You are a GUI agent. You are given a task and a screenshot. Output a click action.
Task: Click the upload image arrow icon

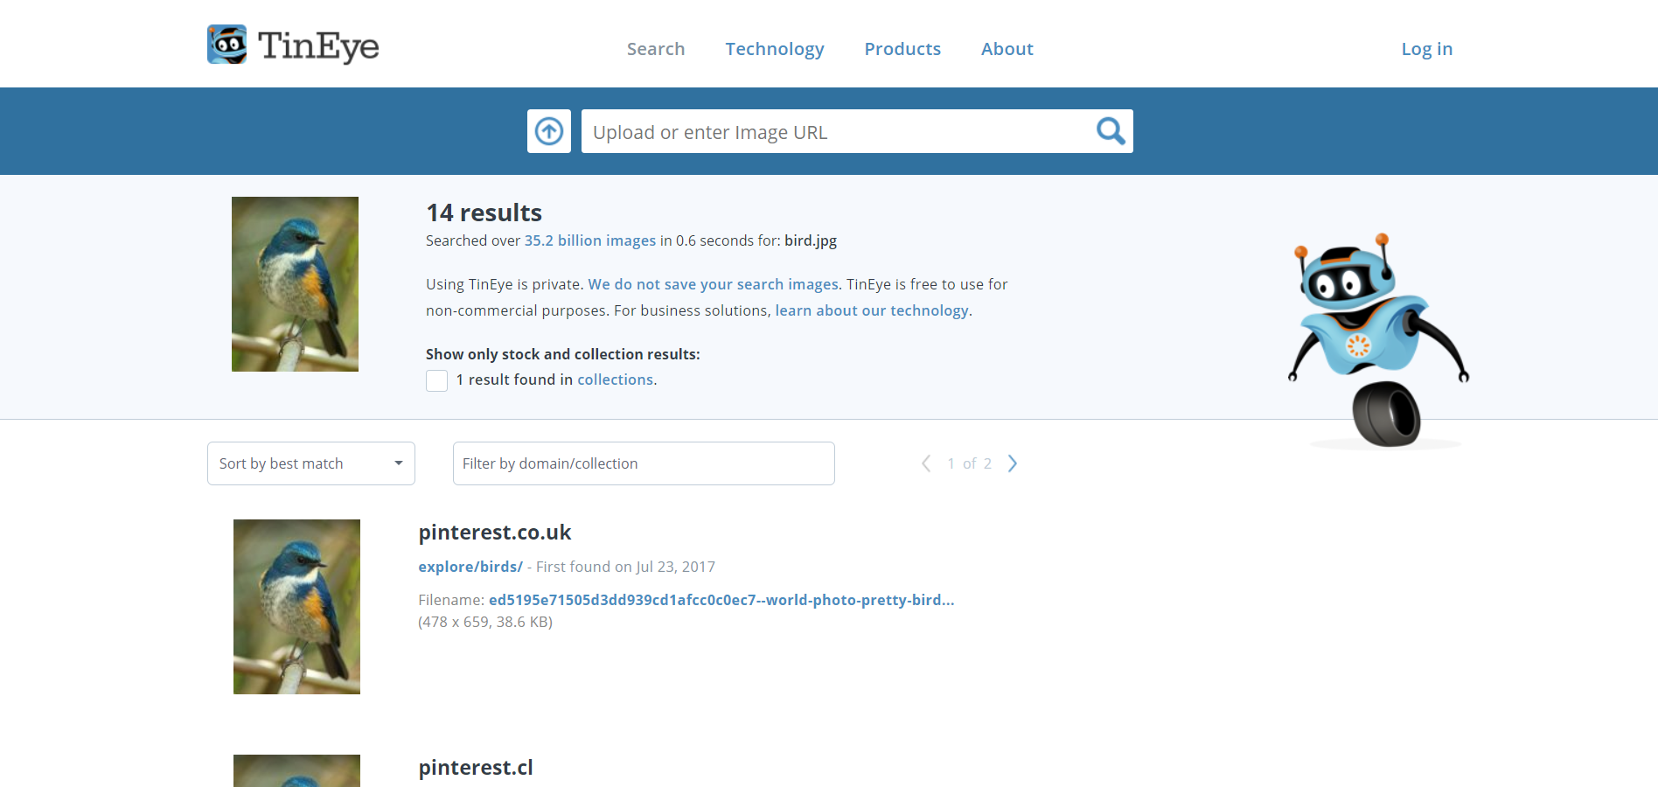(x=549, y=131)
